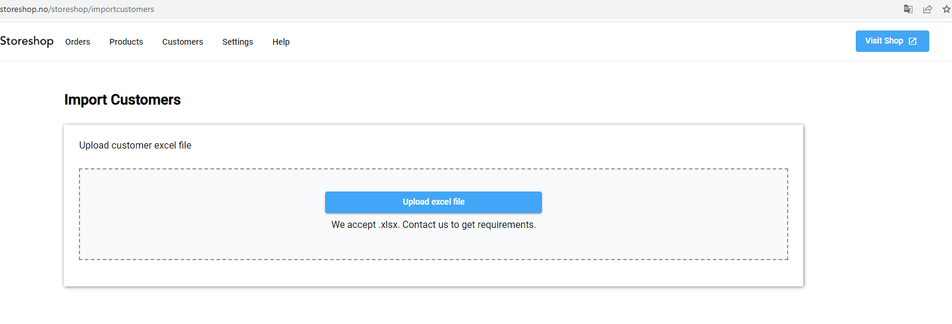Open the Orders menu

tap(78, 42)
